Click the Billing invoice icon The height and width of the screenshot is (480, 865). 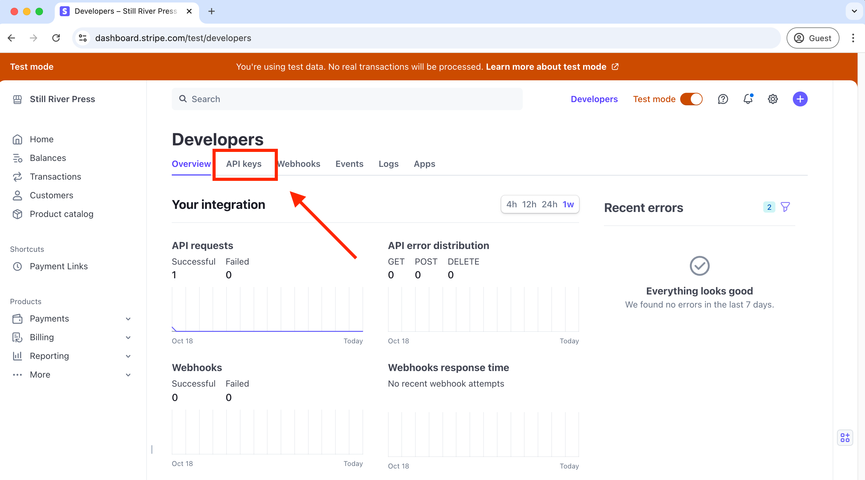coord(17,337)
